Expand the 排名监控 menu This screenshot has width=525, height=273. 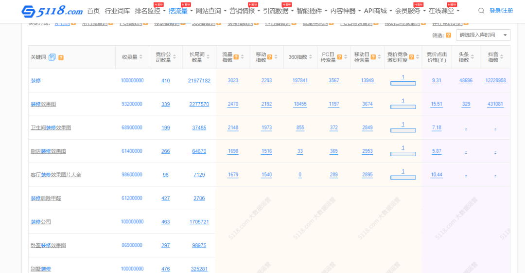tap(150, 11)
